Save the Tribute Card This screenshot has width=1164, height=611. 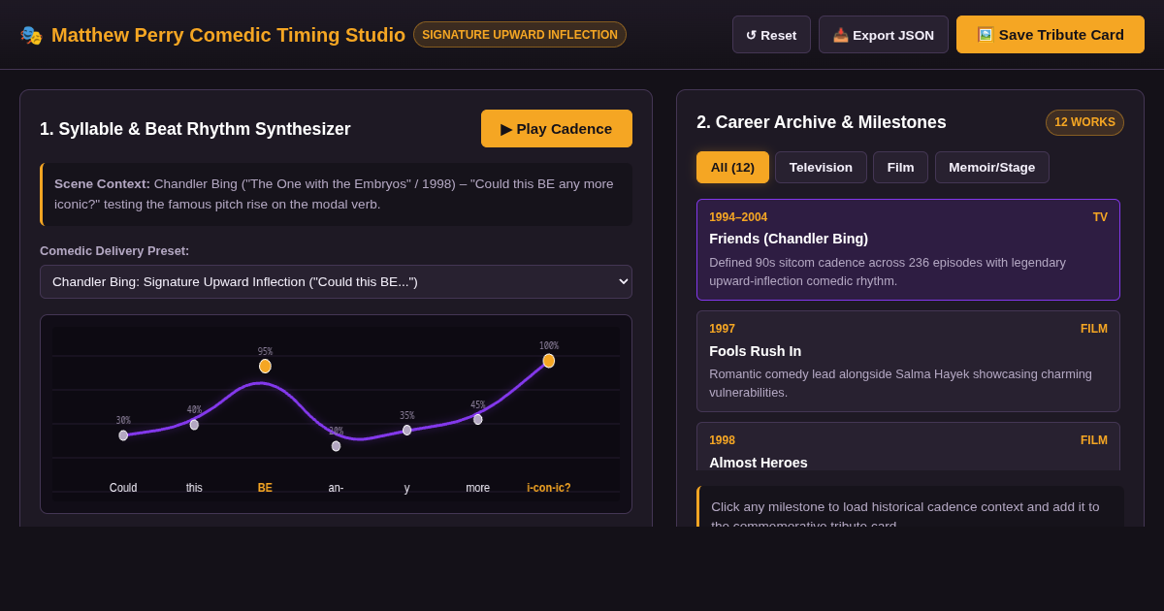coord(1051,35)
